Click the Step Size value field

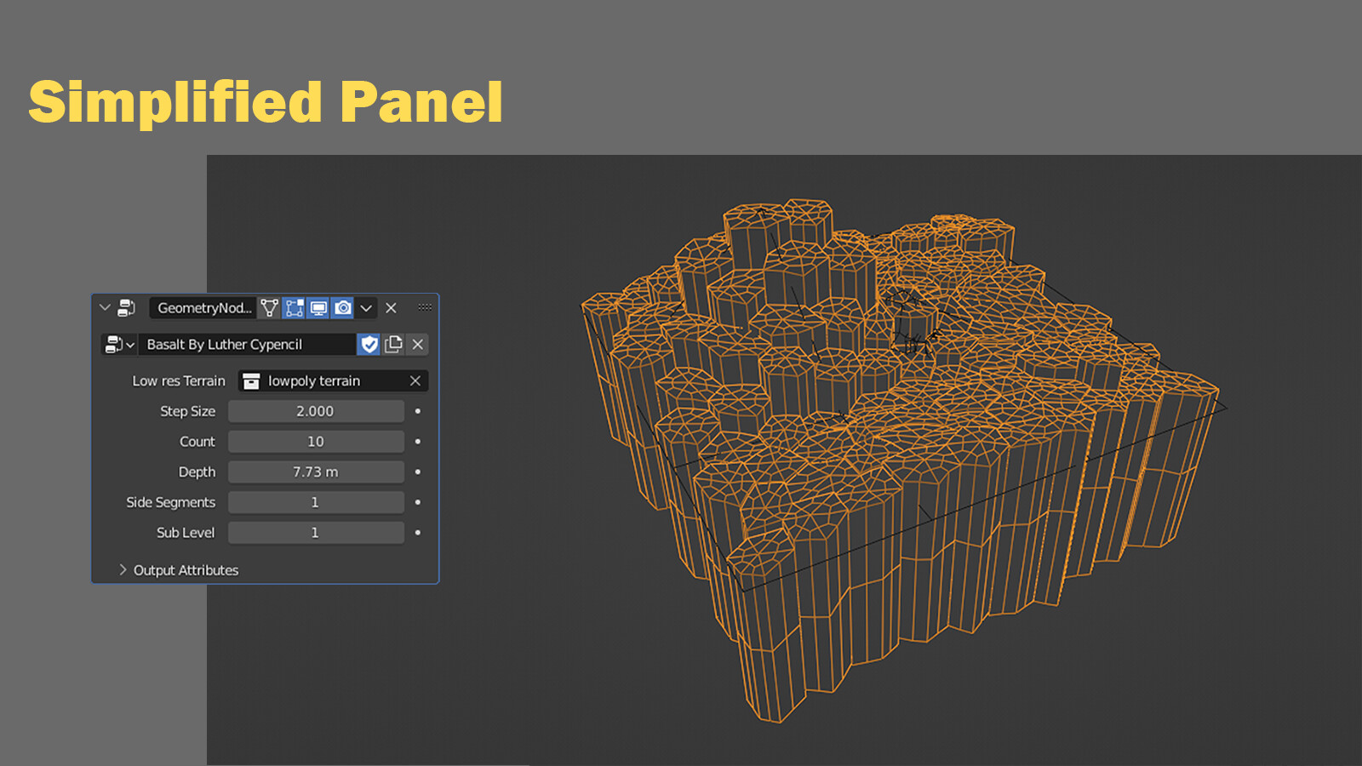[316, 411]
